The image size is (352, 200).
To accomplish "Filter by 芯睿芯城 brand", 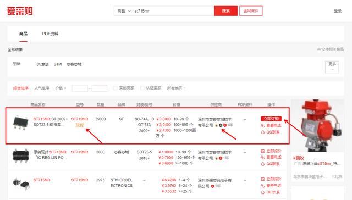I will coord(74,64).
